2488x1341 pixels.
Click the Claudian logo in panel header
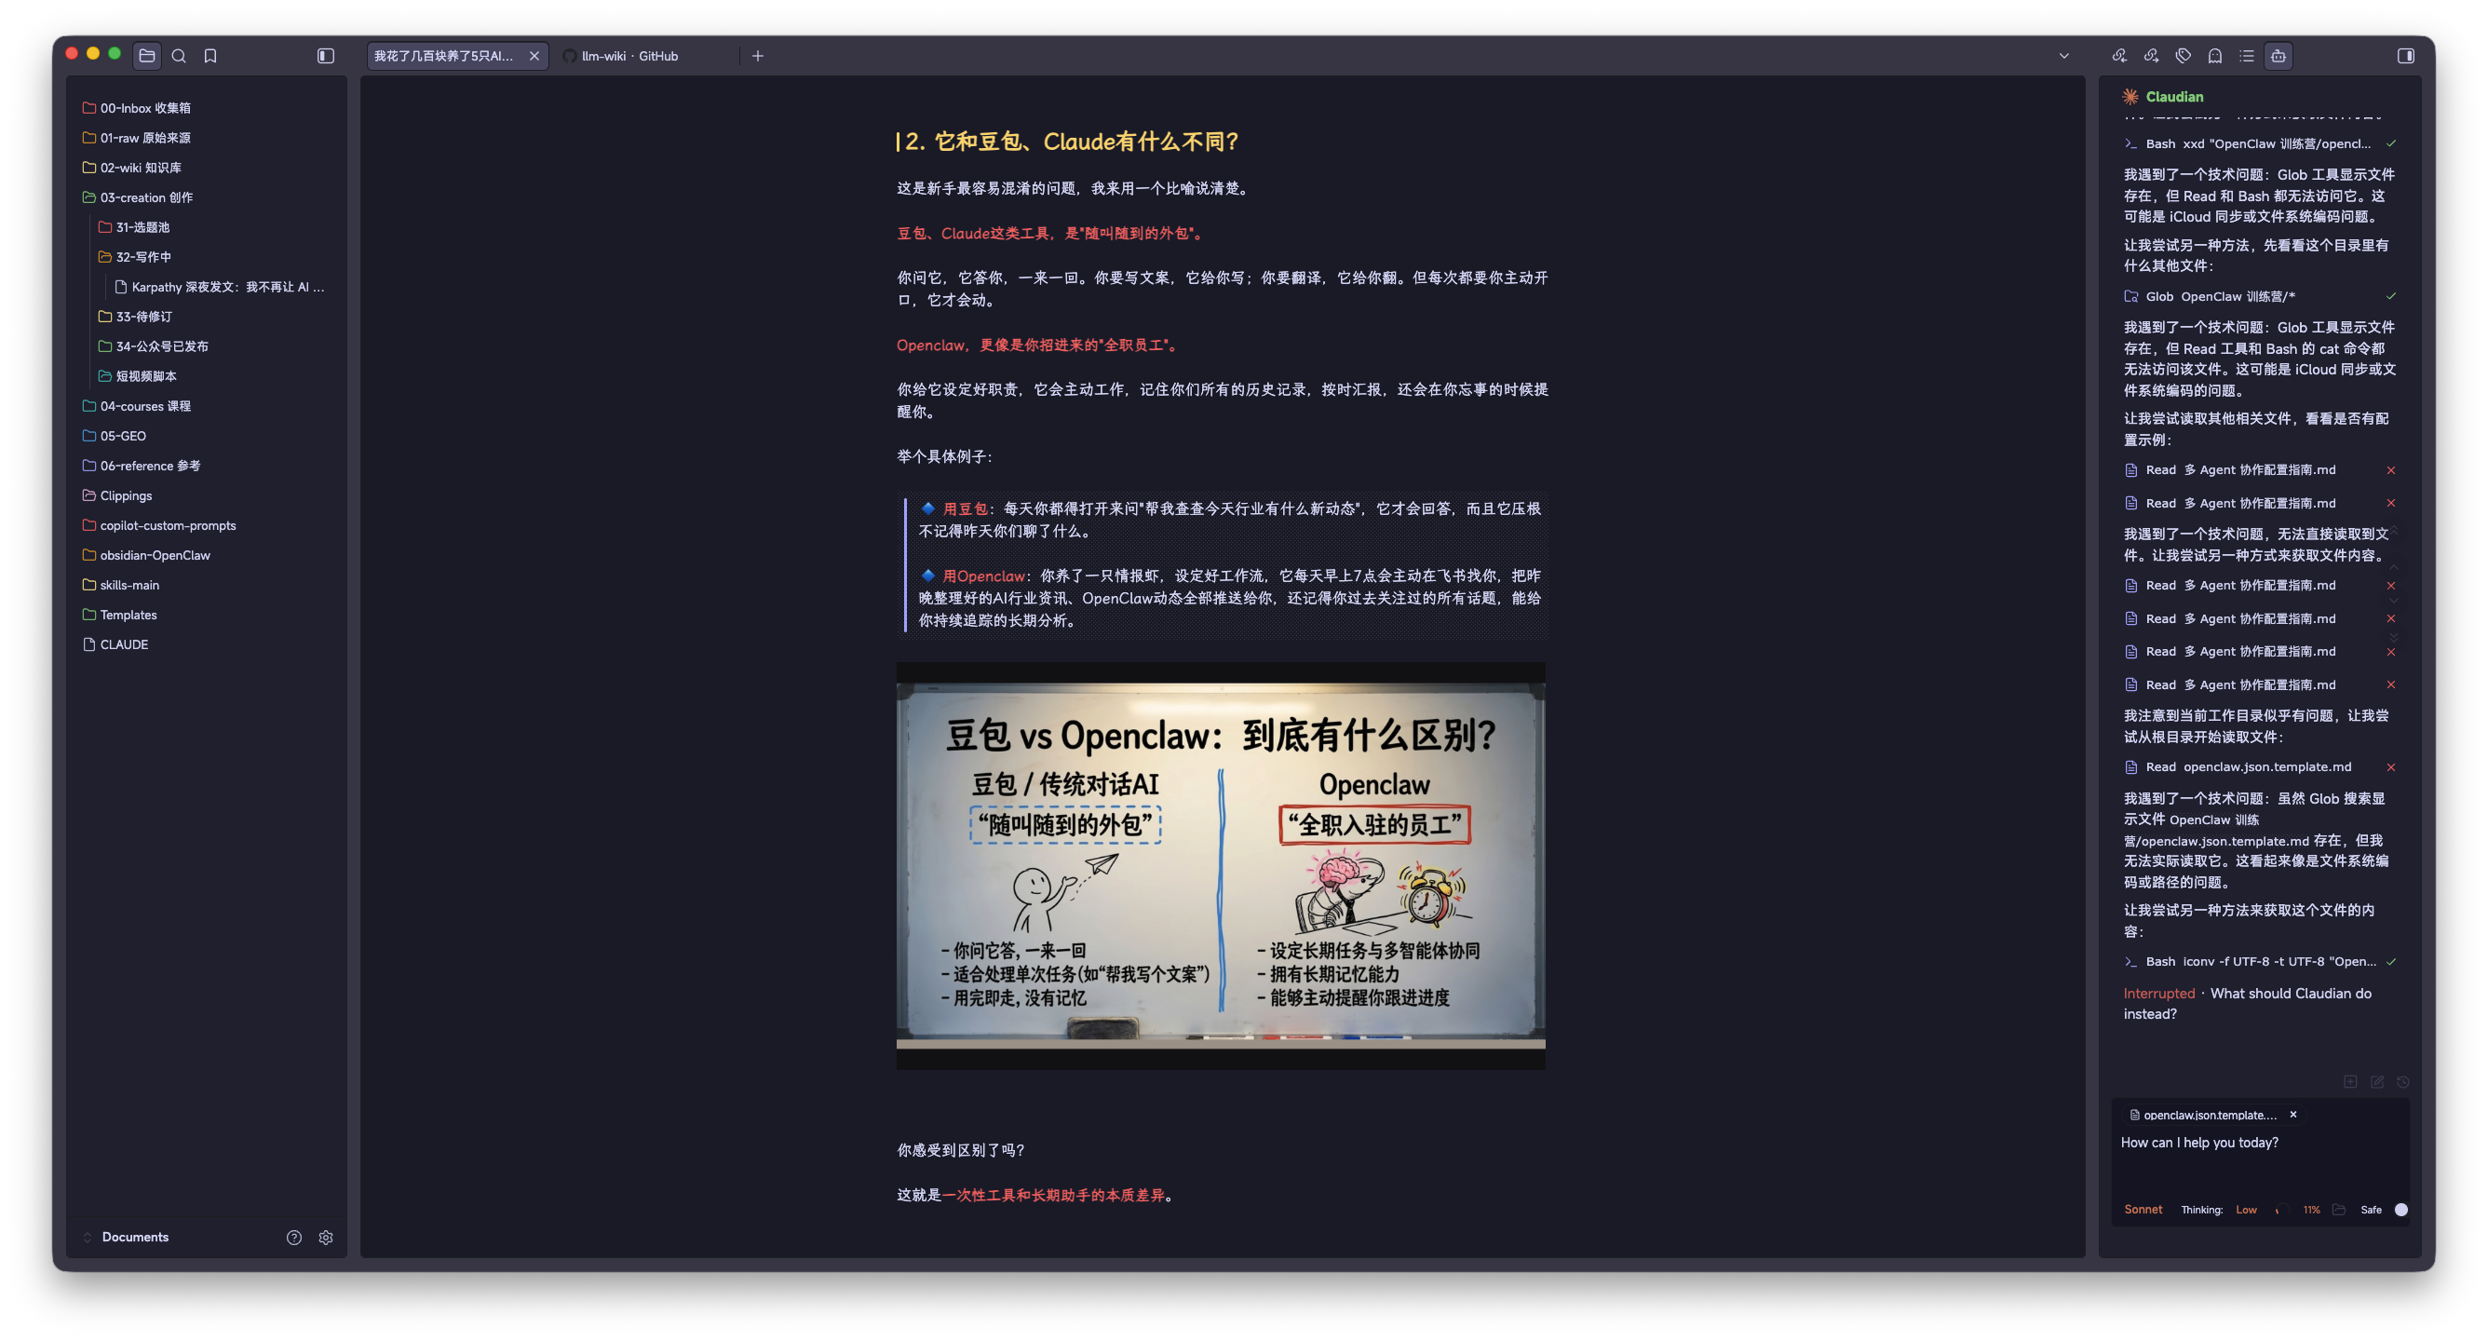point(2130,97)
